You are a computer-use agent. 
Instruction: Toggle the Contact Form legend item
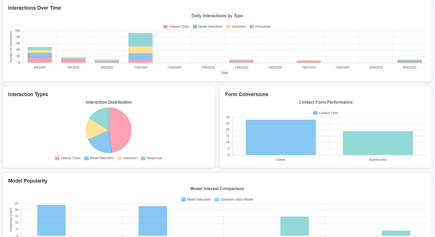pos(326,113)
